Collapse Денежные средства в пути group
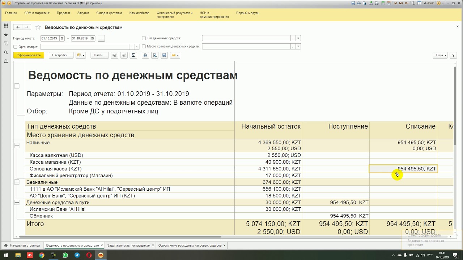463x260 pixels. (x=17, y=203)
